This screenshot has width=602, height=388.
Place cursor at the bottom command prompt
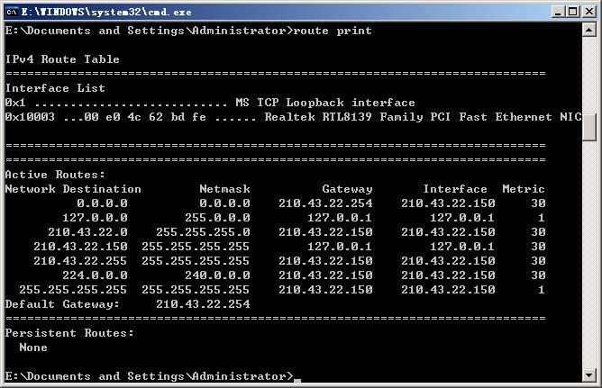[297, 377]
